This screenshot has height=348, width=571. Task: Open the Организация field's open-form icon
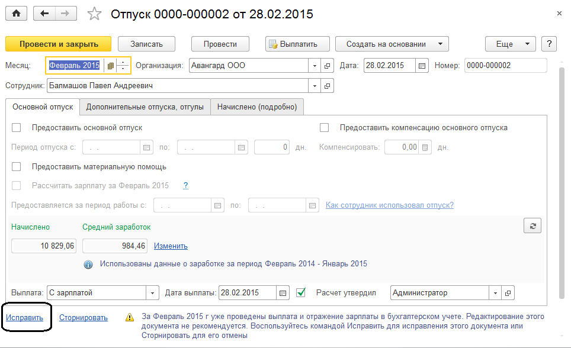tap(328, 66)
